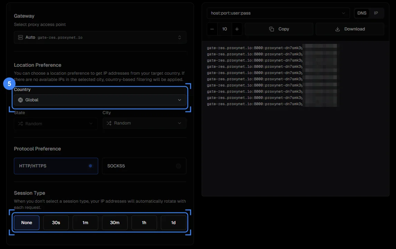Click the up-down arrows in Gateway field
This screenshot has height=249, width=396.
click(x=179, y=37)
